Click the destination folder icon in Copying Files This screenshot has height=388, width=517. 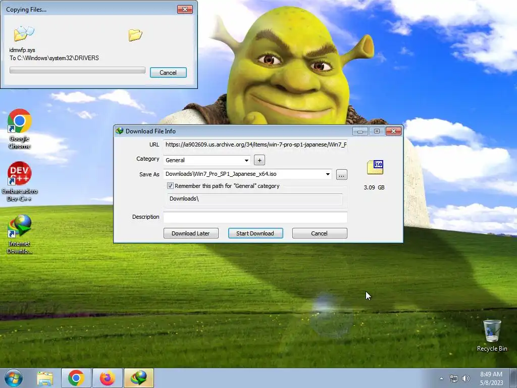[135, 35]
